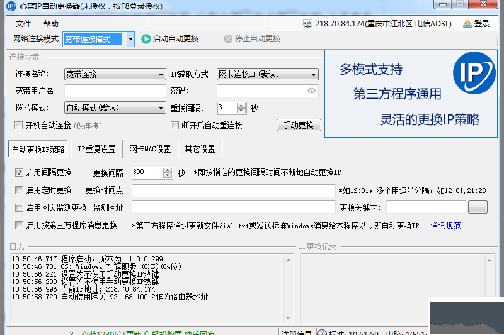Toggle password visibility eye icon
Image resolution: width=504 pixels, height=335 pixels.
311,91
